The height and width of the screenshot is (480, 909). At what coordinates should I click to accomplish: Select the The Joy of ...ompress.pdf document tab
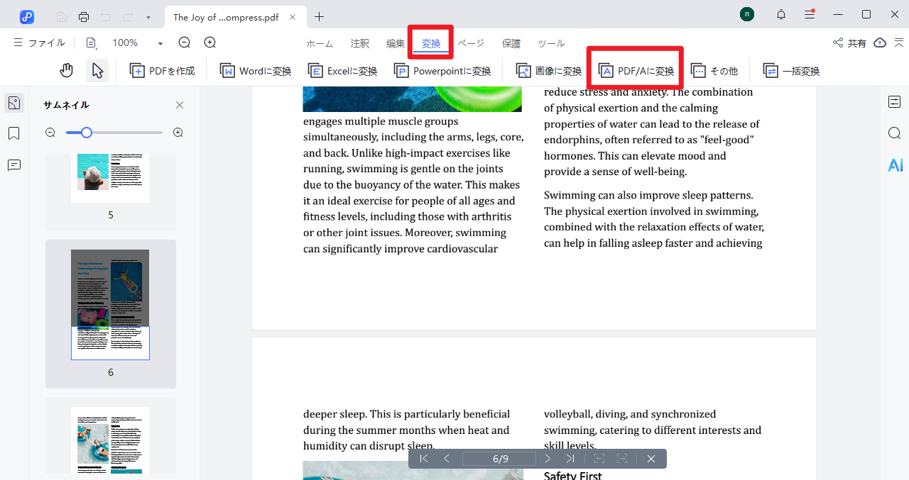[225, 17]
